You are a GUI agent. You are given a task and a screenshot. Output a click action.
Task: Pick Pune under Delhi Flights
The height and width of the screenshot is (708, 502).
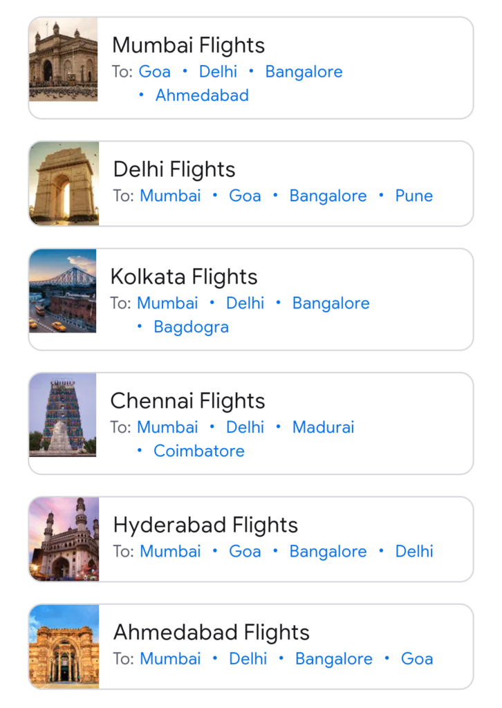coord(414,196)
